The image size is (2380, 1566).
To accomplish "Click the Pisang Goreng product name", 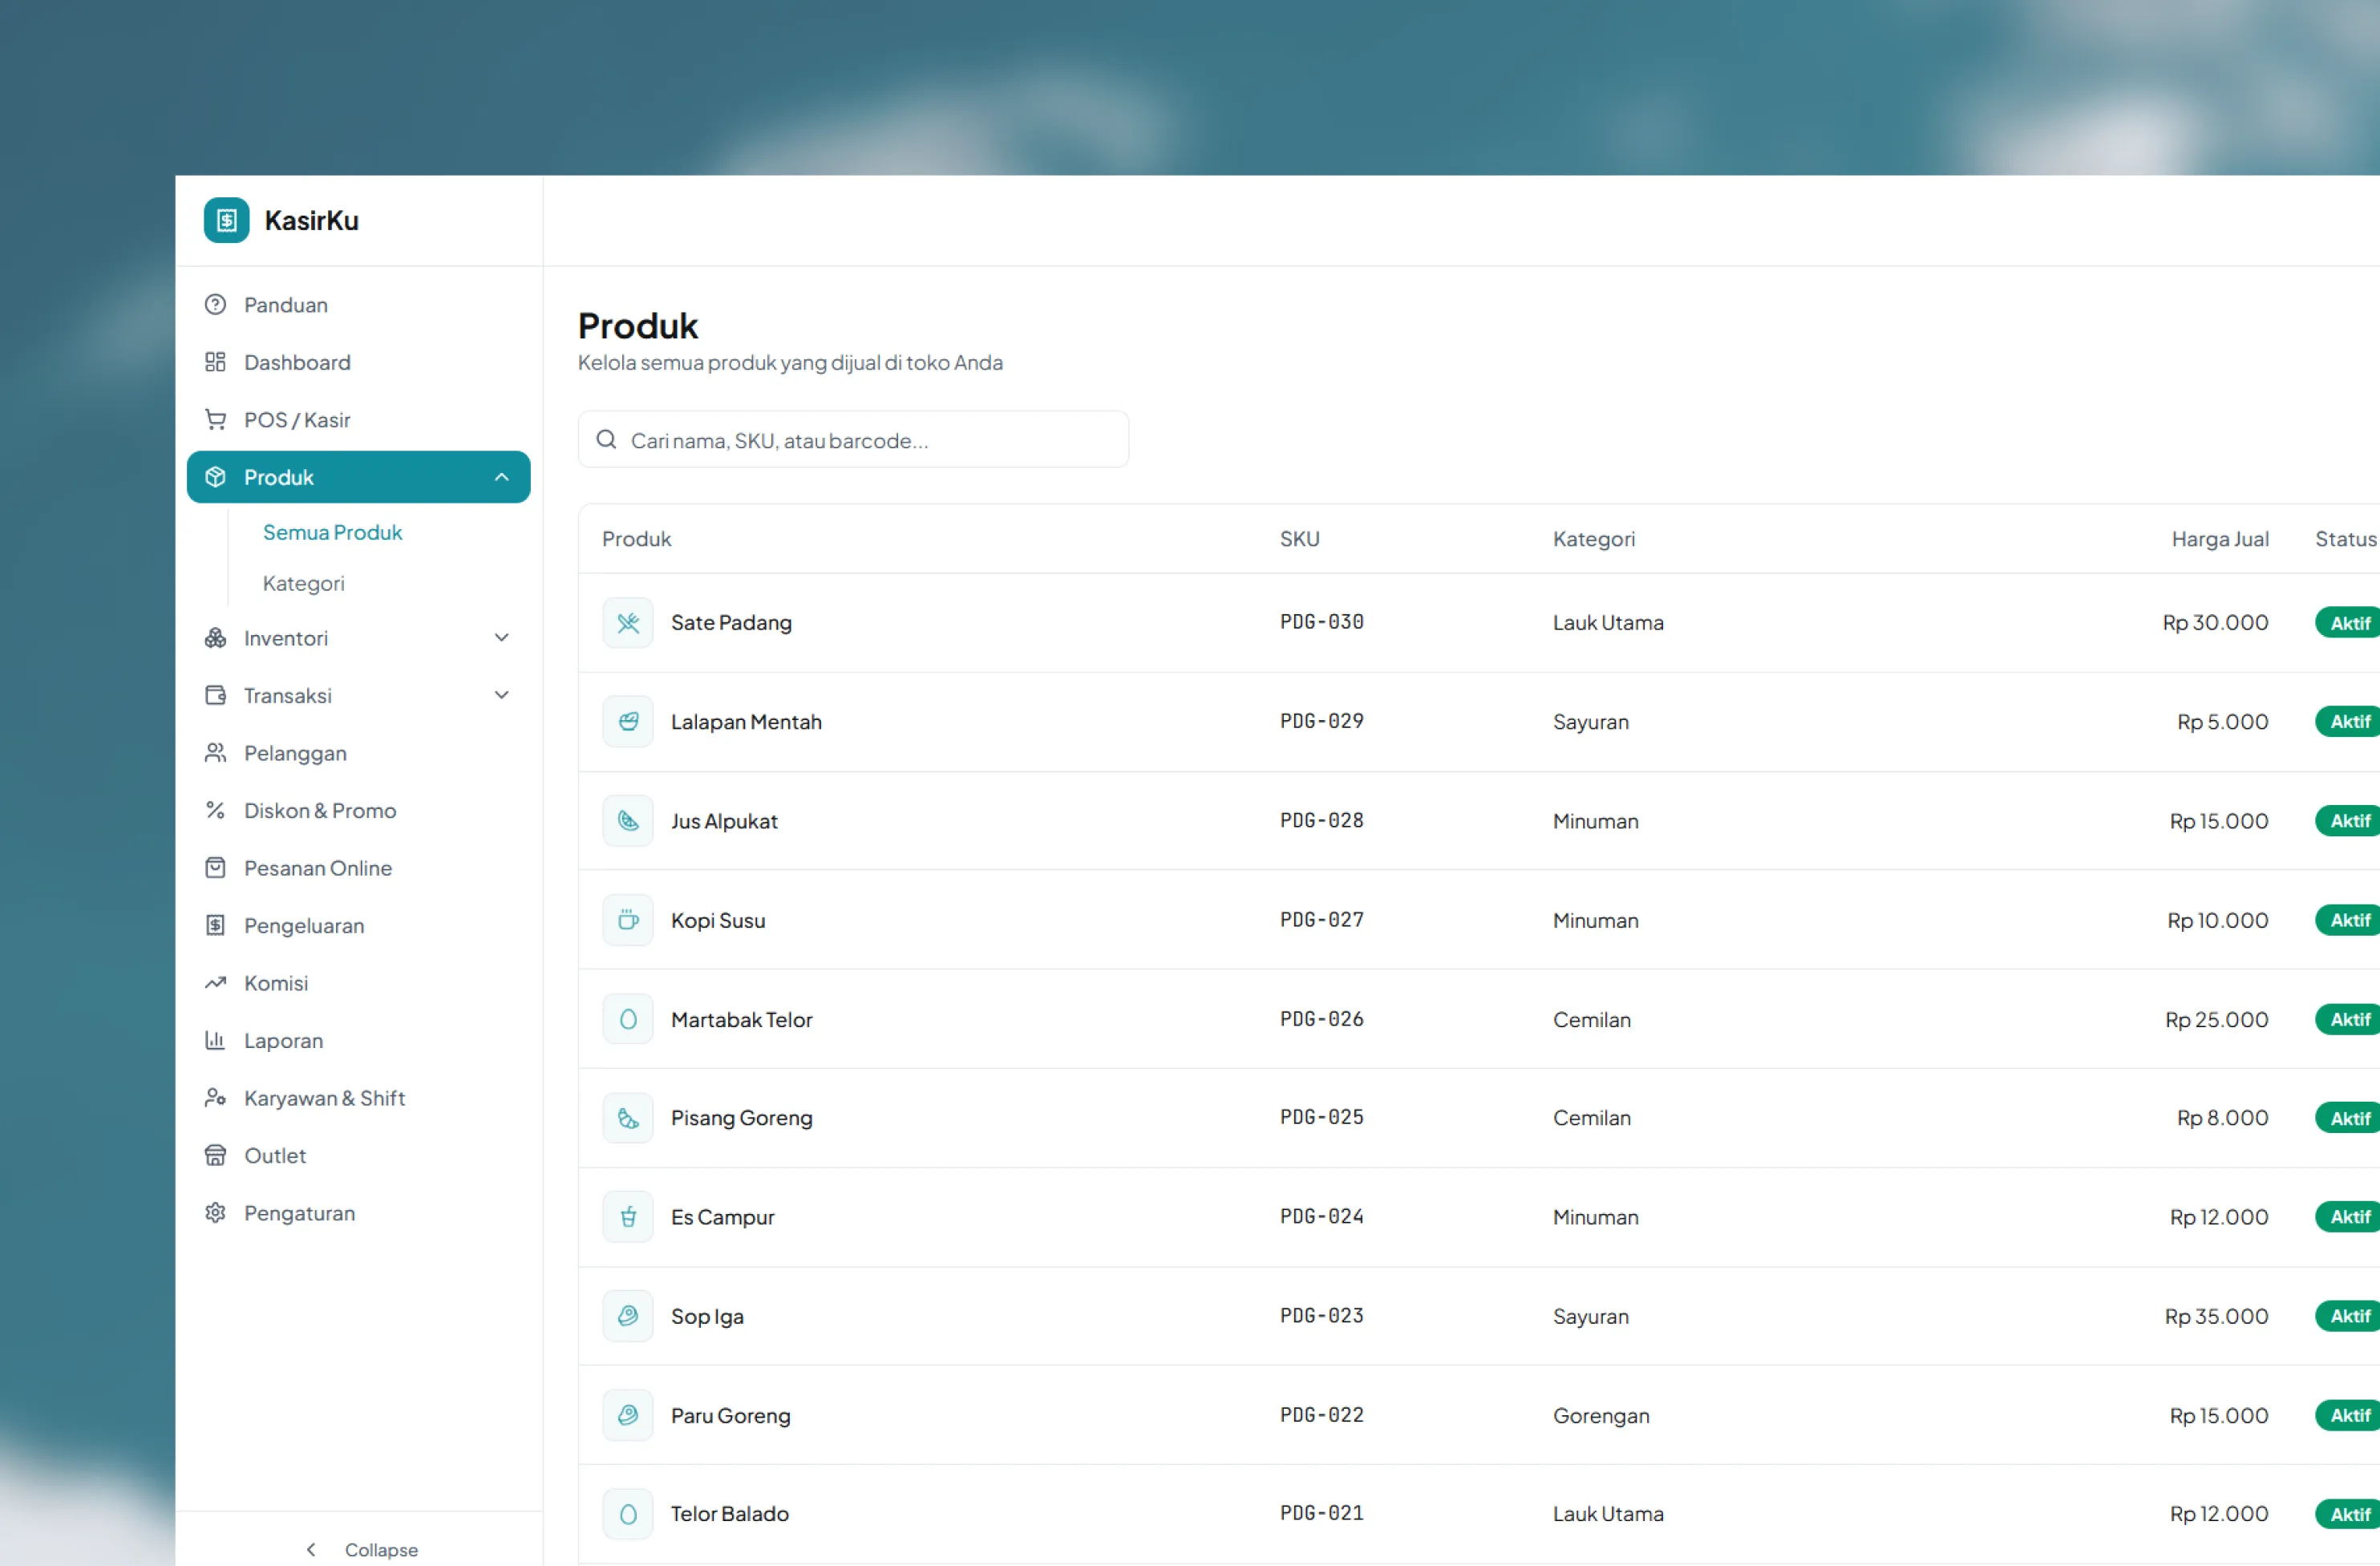I will (741, 1118).
